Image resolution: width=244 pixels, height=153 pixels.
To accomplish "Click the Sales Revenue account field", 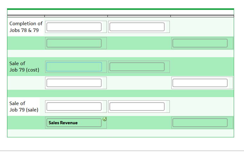I will tap(74, 123).
